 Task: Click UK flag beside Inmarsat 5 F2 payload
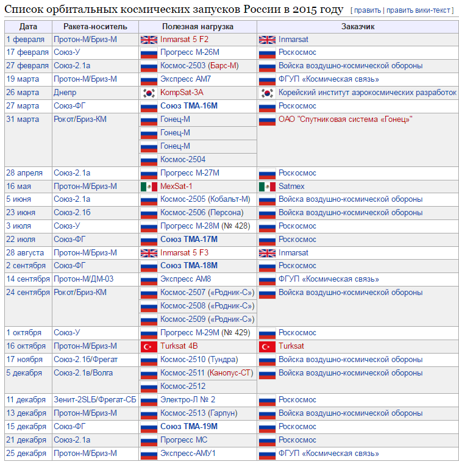[x=149, y=40]
